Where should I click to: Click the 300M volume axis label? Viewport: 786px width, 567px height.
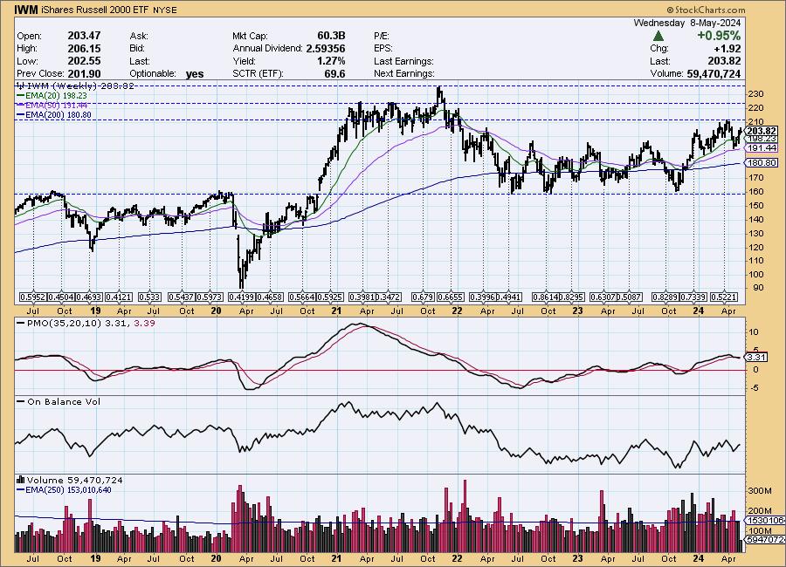[760, 491]
